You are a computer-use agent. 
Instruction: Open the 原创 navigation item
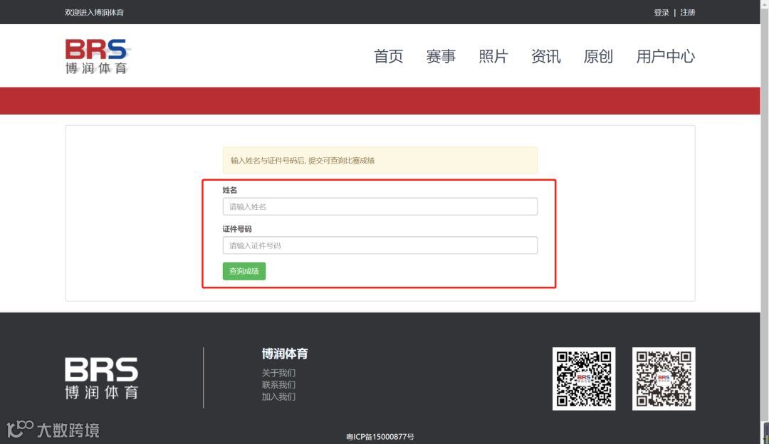[598, 56]
